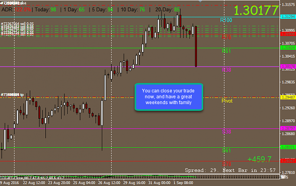This screenshot has width=296, height=186.
Task: Select the '31 Aug 00:00' time axis label
Action: tap(159, 183)
